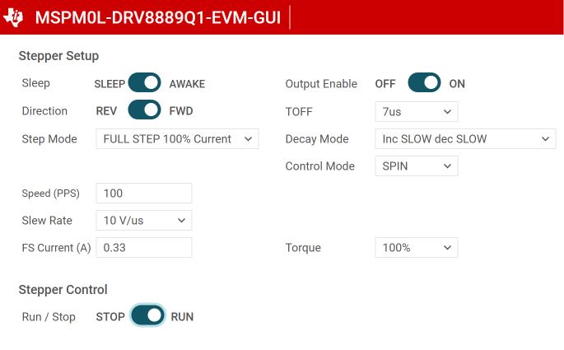The width and height of the screenshot is (564, 350).
Task: Toggle the Sleep/Awake switch
Action: [x=145, y=82]
